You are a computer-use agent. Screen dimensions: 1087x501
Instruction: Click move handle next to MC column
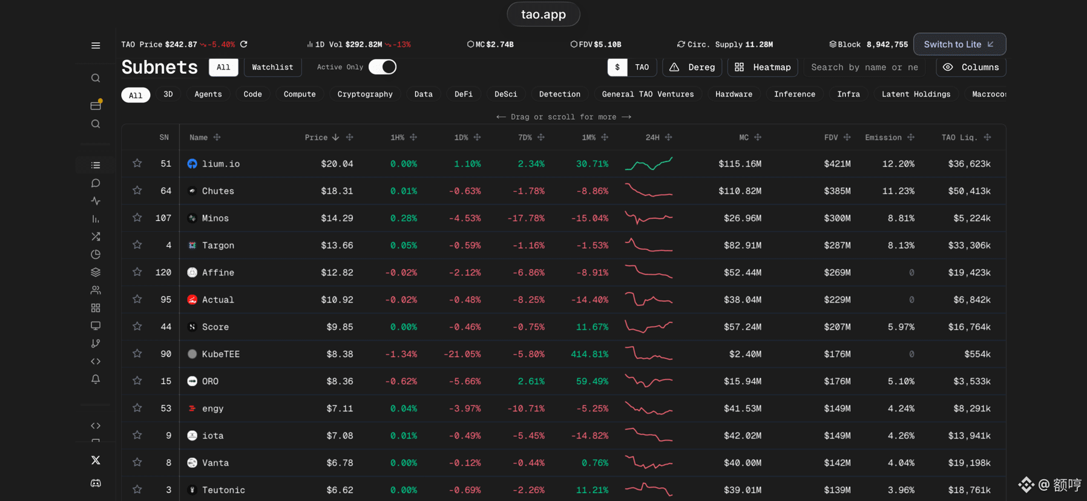pos(758,137)
